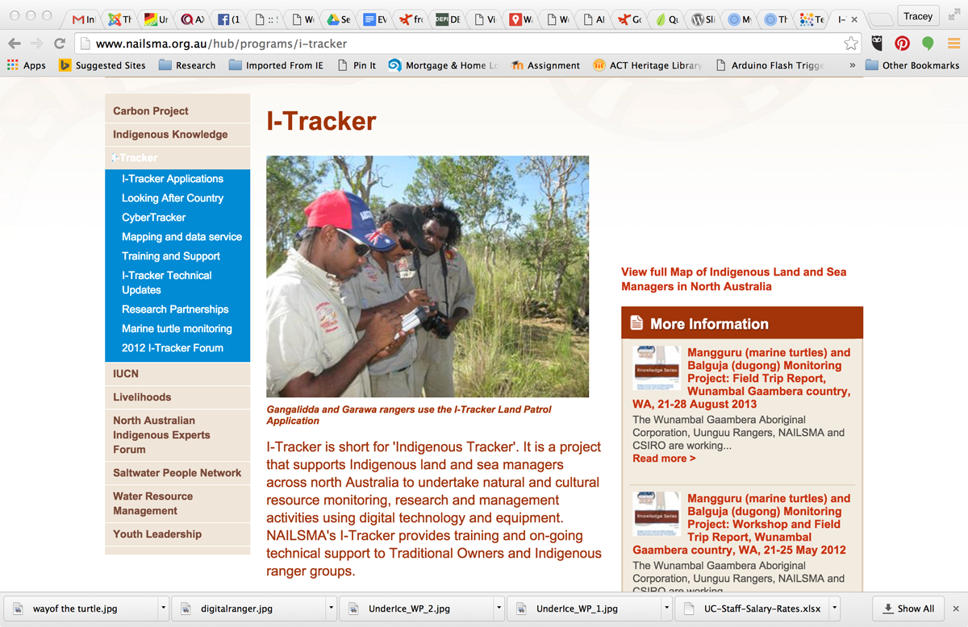Click the Read more link
This screenshot has height=627, width=968.
[x=663, y=459]
